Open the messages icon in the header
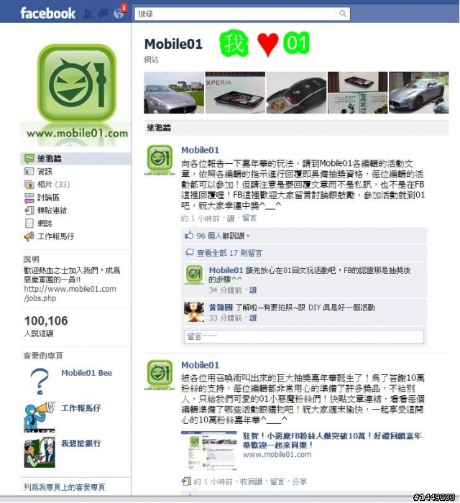 coord(103,14)
